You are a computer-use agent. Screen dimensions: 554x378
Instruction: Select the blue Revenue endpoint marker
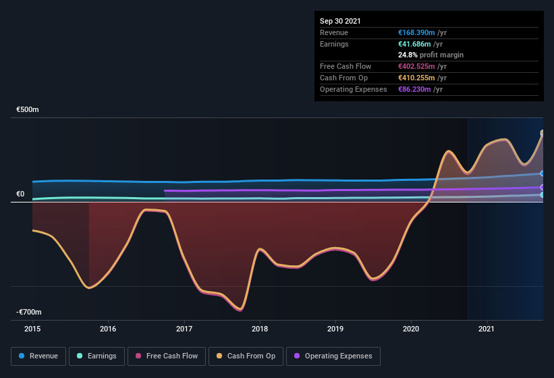543,173
